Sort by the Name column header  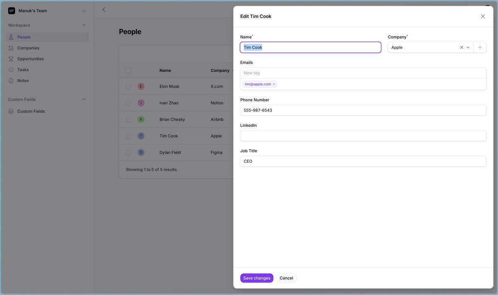coord(165,70)
